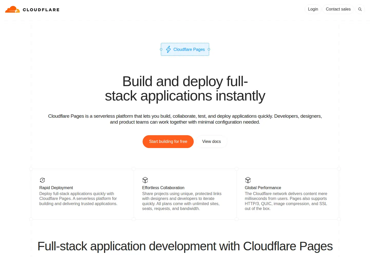Click the text 'Deploy full-stack applications quickly with'
Viewport: 370px width, 257px height.
tap(77, 194)
